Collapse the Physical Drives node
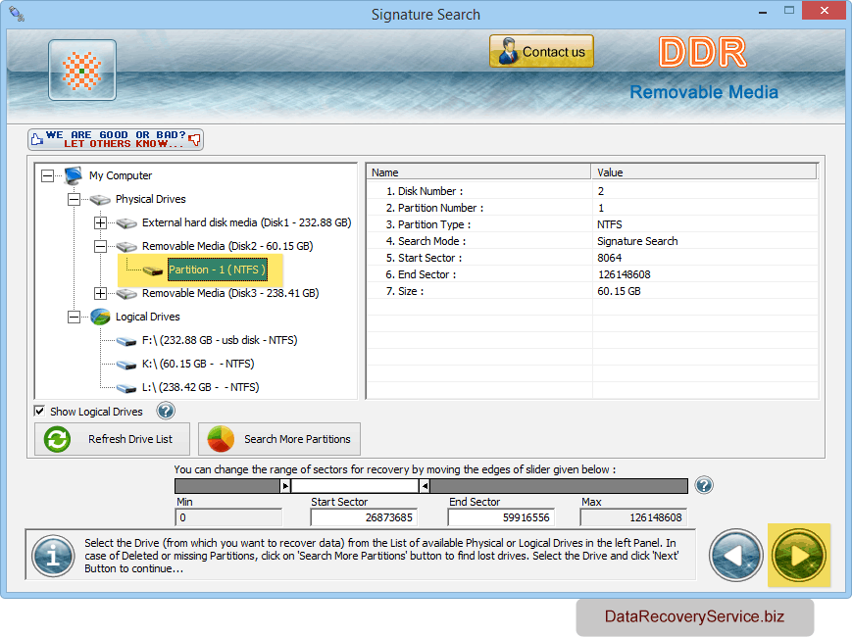Image resolution: width=852 pixels, height=637 pixels. coord(74,199)
